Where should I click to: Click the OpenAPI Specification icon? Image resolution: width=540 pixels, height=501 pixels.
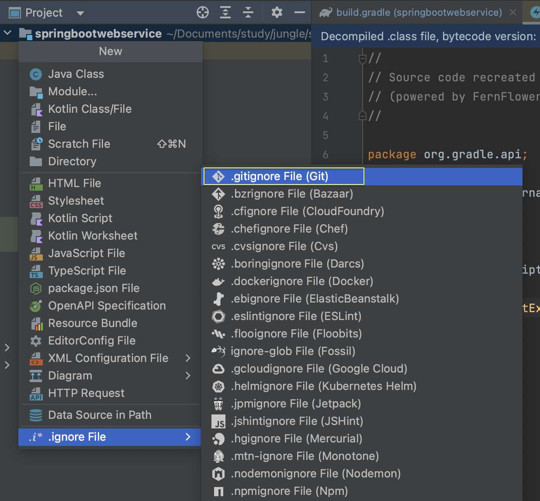point(36,306)
